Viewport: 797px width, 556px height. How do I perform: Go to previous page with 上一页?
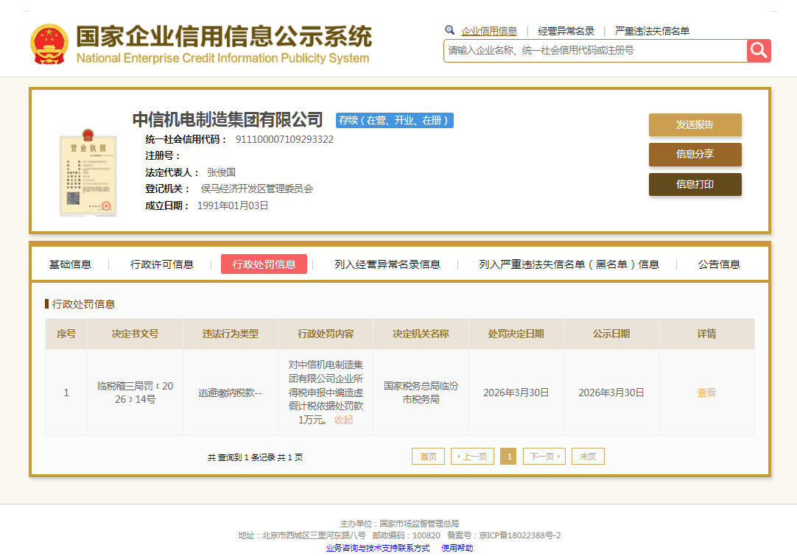471,457
